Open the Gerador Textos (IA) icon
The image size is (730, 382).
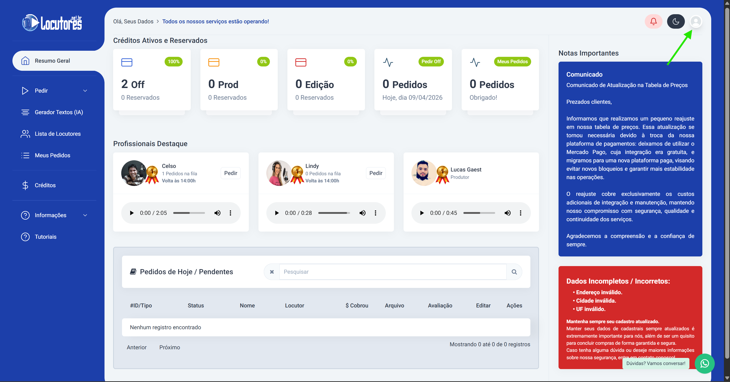tap(25, 112)
